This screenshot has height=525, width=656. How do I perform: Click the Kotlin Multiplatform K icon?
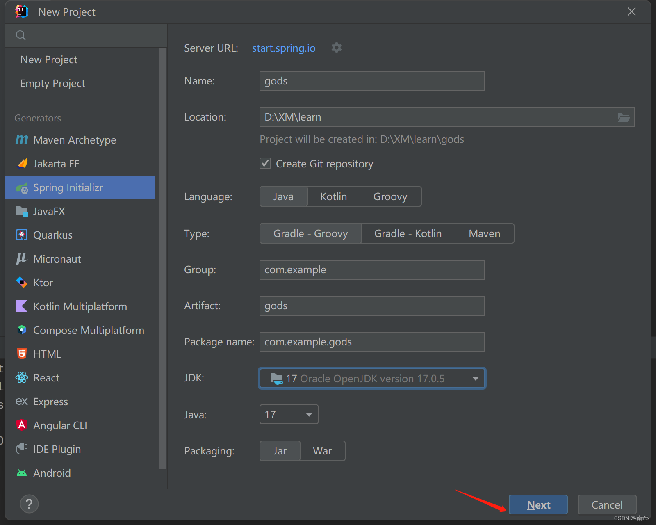(x=22, y=306)
